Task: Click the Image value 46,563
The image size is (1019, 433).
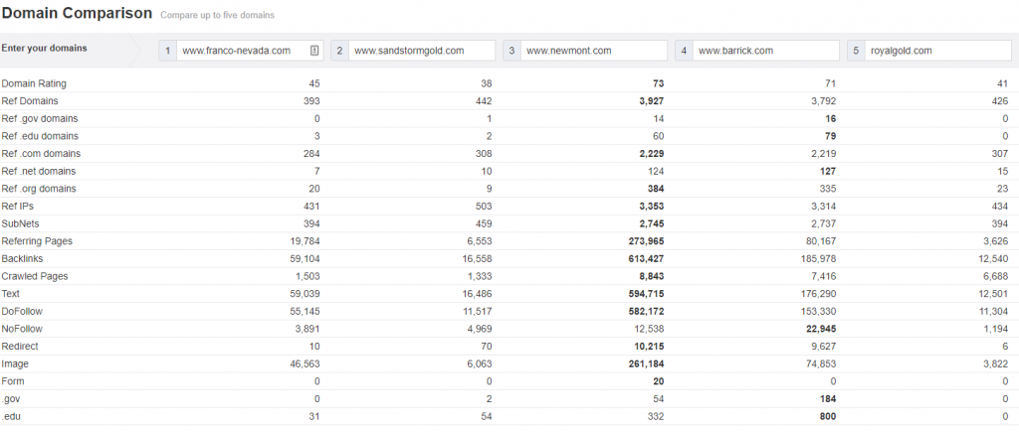Action: [306, 363]
